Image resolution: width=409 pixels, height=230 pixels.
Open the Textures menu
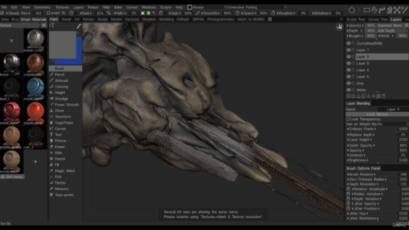point(62,7)
